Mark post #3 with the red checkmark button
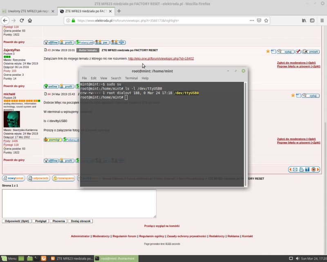 click(x=298, y=52)
